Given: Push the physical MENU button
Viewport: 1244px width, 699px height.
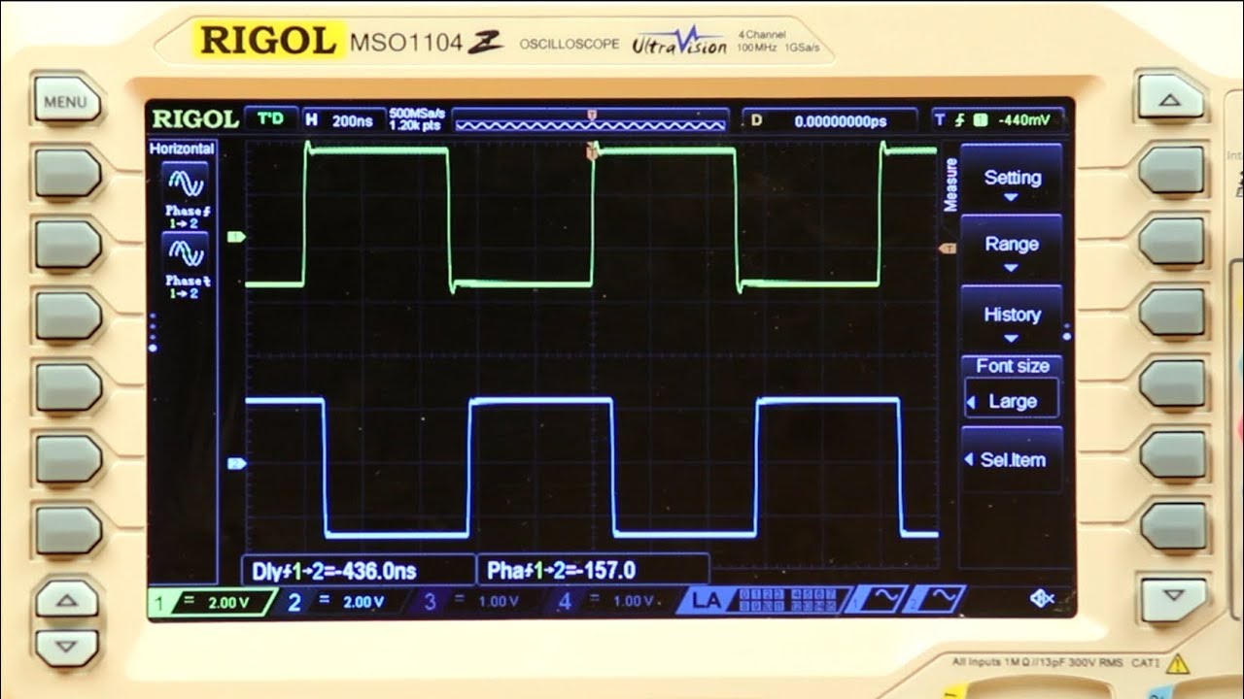Looking at the screenshot, I should [66, 100].
